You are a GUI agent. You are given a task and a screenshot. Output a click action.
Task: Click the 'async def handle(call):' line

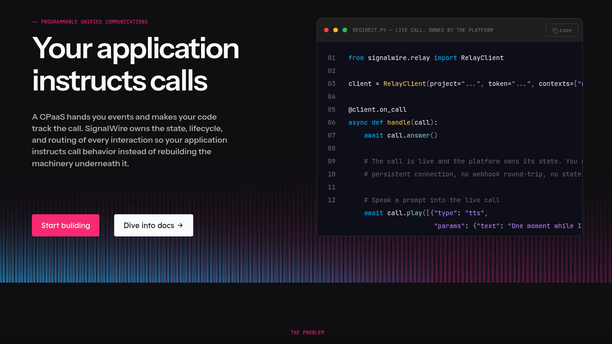click(393, 122)
